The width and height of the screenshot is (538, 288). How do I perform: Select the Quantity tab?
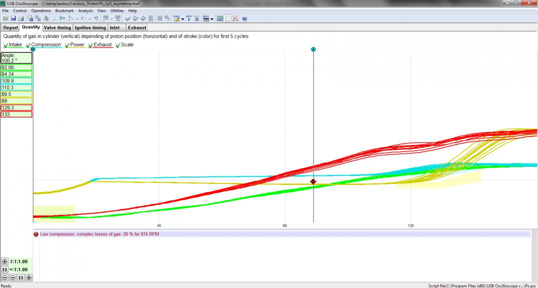tap(31, 27)
